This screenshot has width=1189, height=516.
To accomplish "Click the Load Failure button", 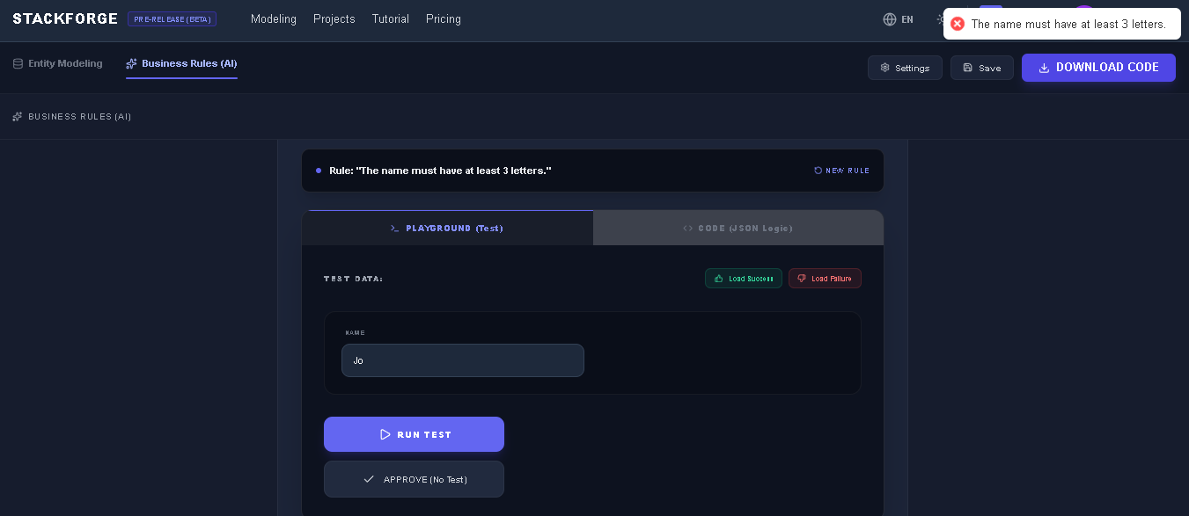I will [x=825, y=279].
